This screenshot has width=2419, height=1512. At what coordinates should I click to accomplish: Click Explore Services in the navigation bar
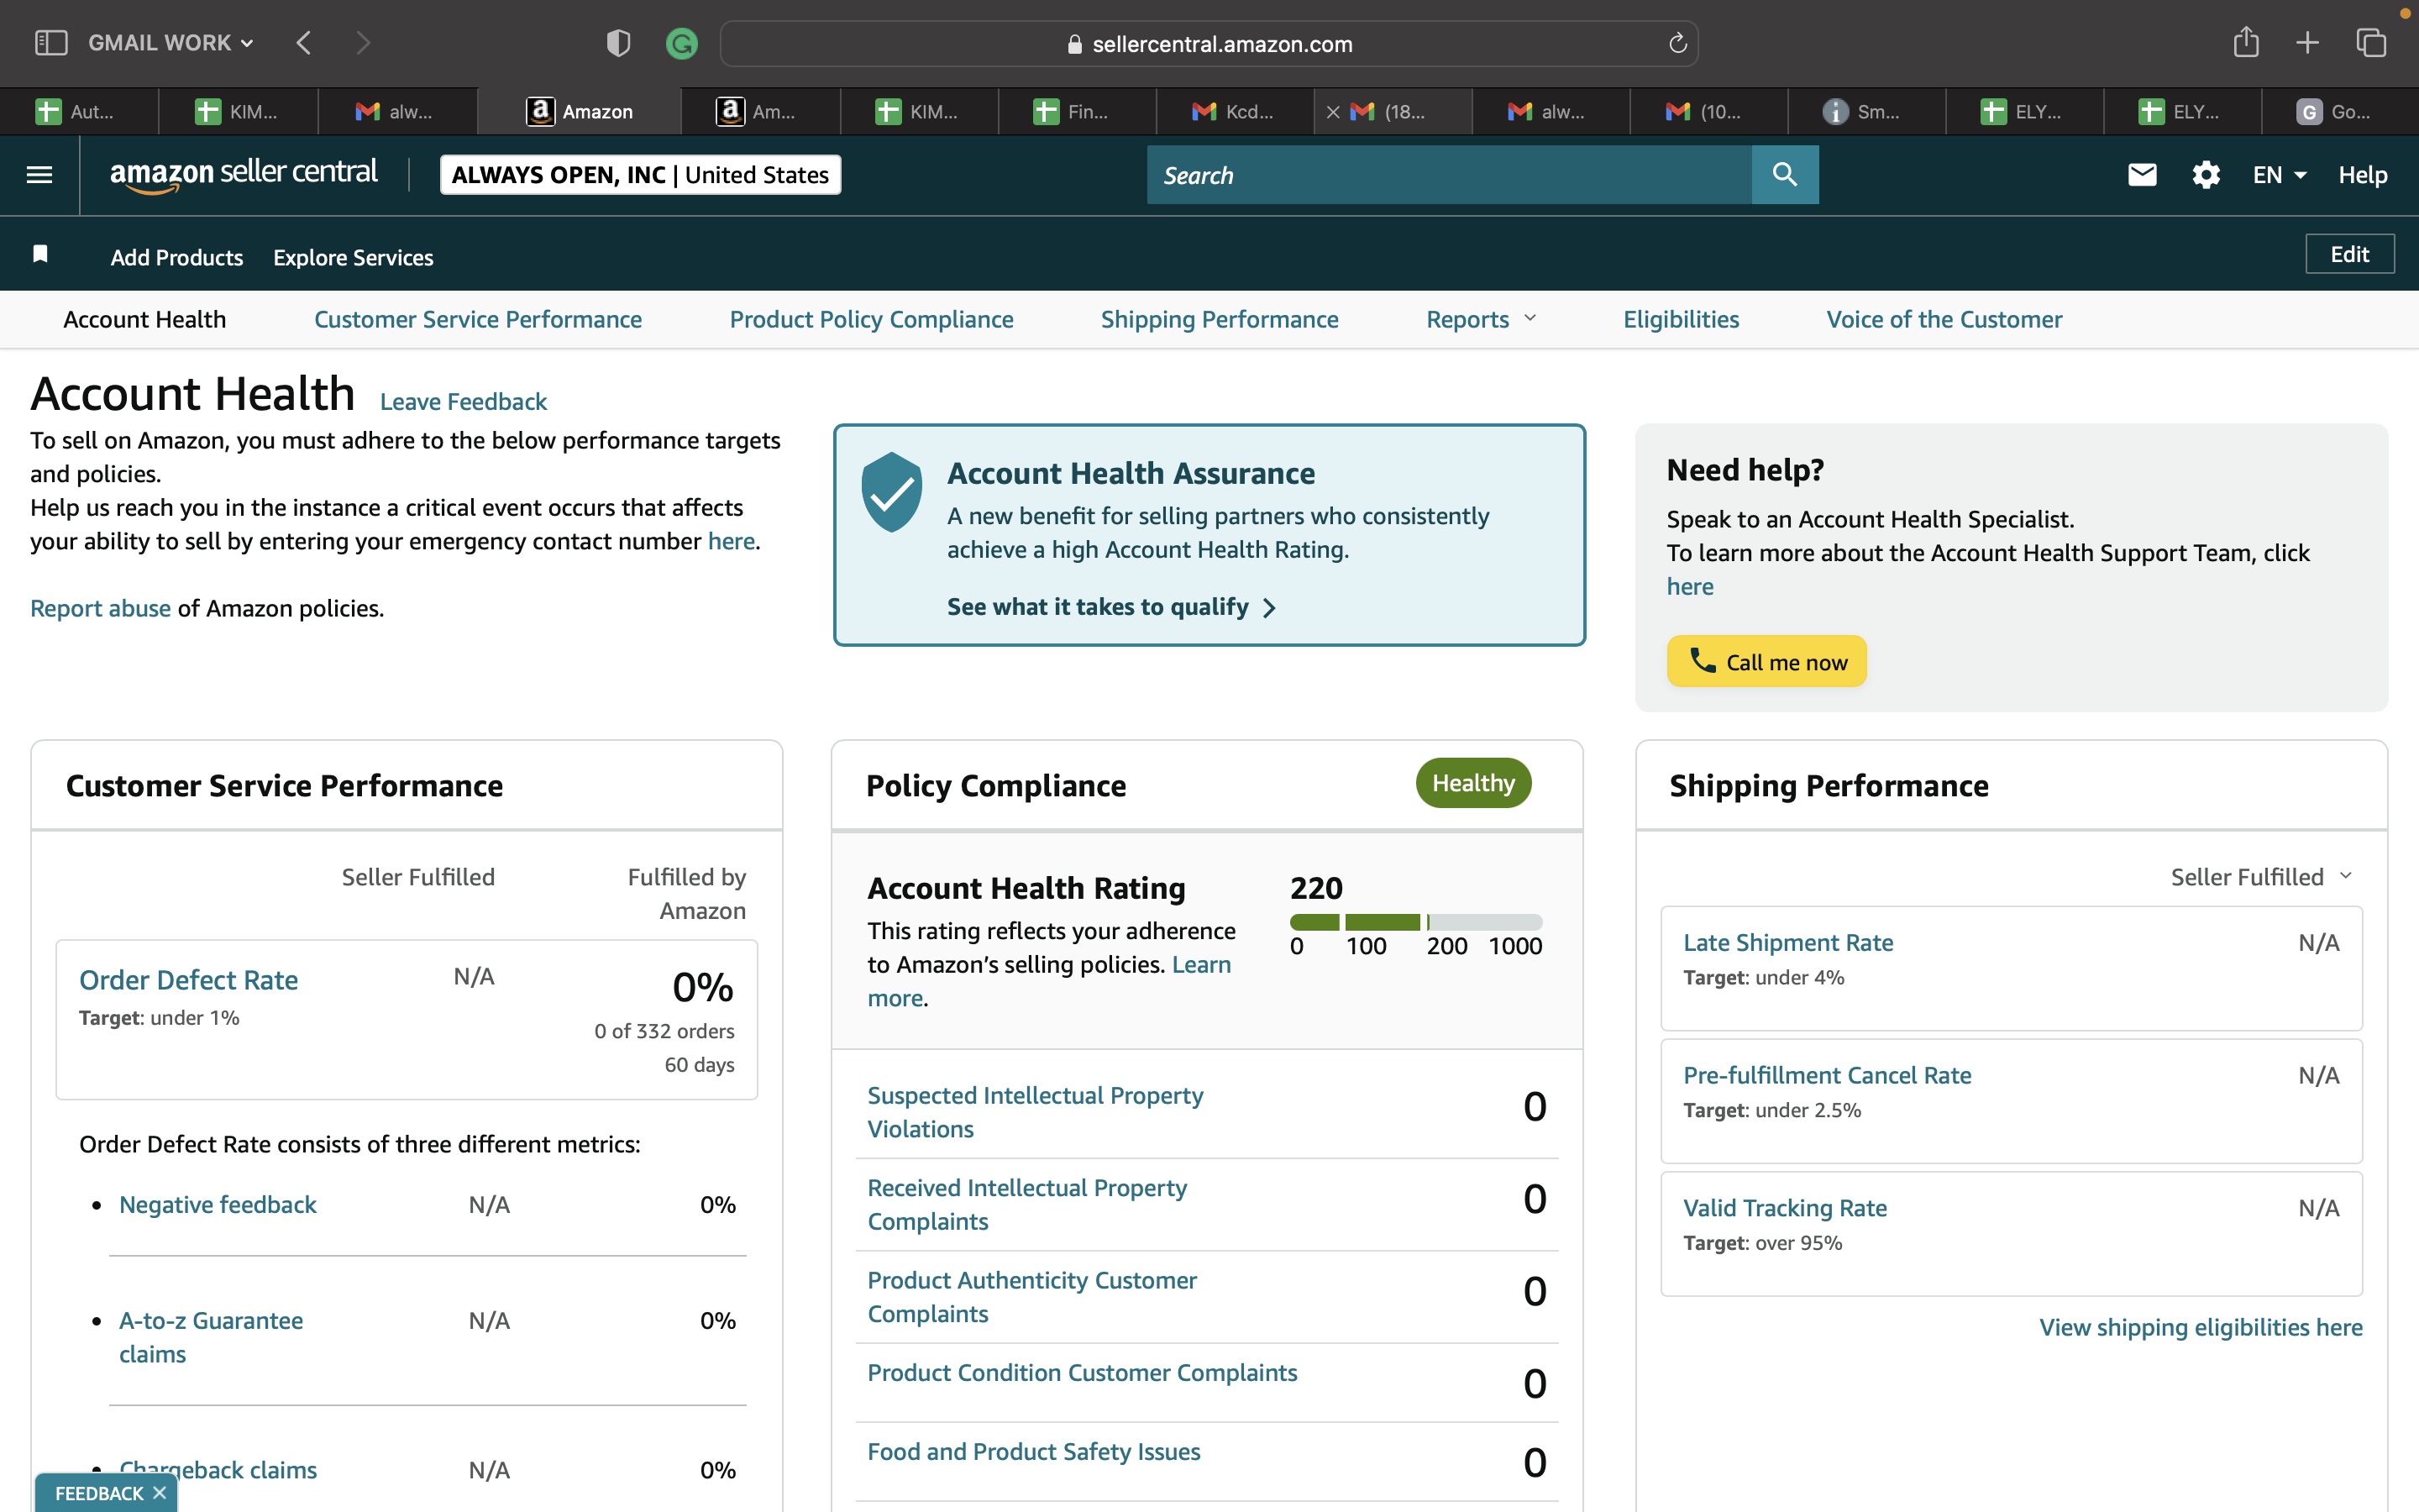[354, 257]
